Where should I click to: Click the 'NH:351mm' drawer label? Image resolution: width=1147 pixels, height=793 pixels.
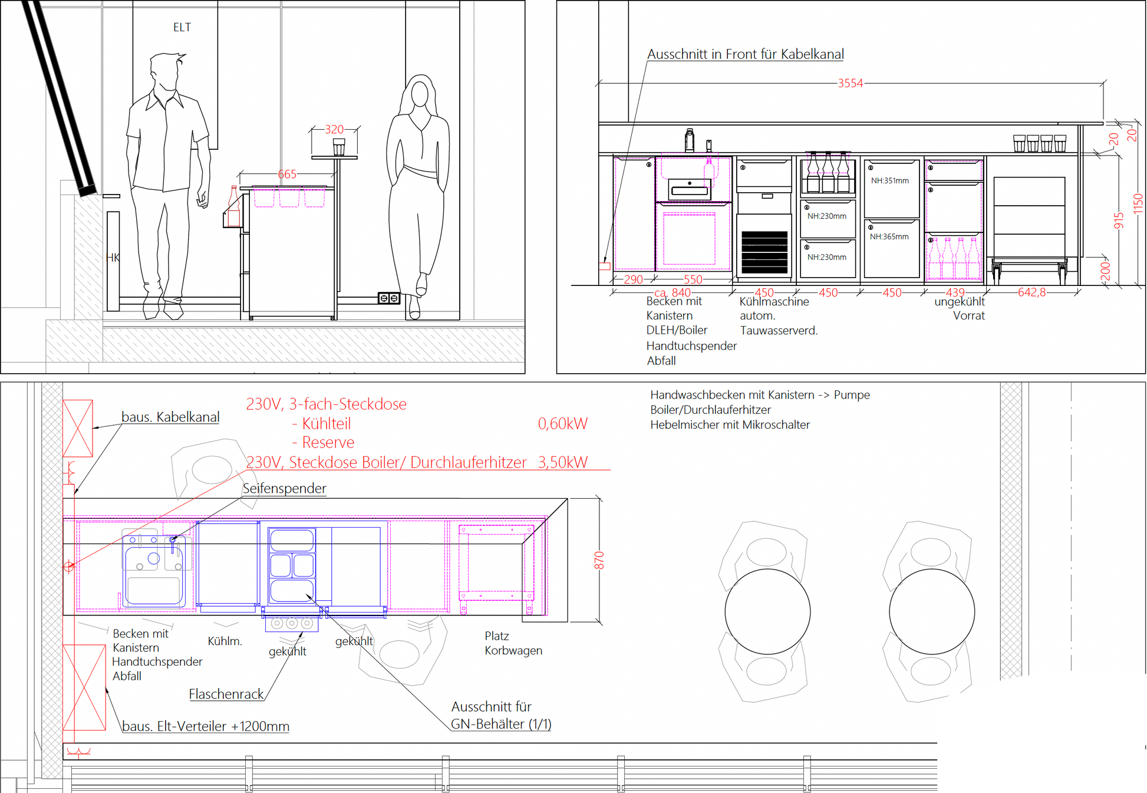pos(889,180)
